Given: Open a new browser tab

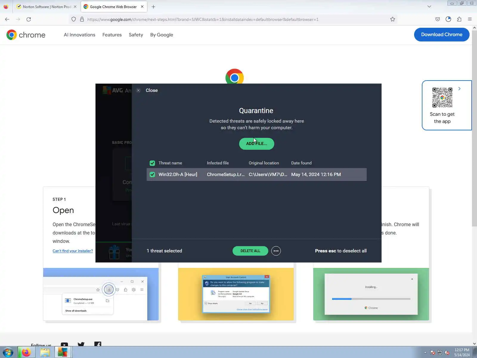Looking at the screenshot, I should [153, 7].
